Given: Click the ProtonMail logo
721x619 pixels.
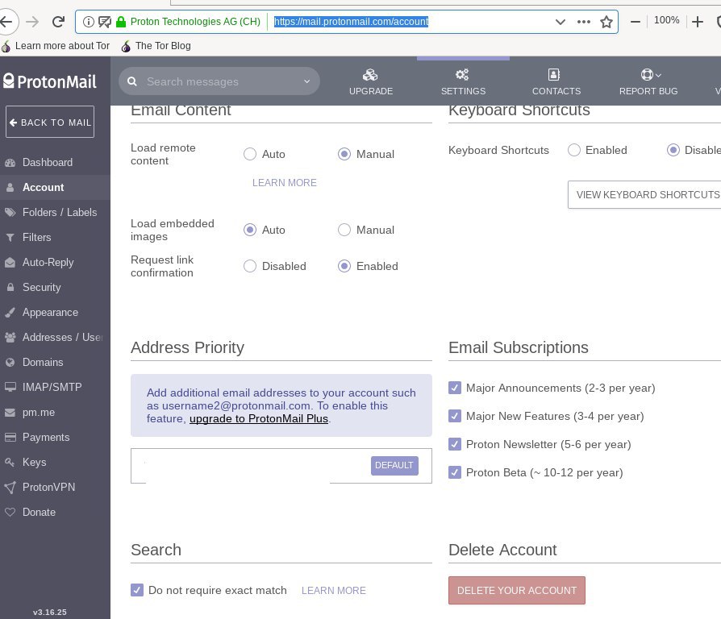Looking at the screenshot, I should pos(50,81).
